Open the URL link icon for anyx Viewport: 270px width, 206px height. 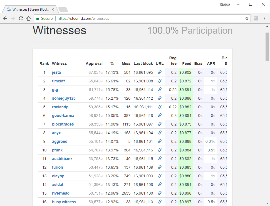160,133
